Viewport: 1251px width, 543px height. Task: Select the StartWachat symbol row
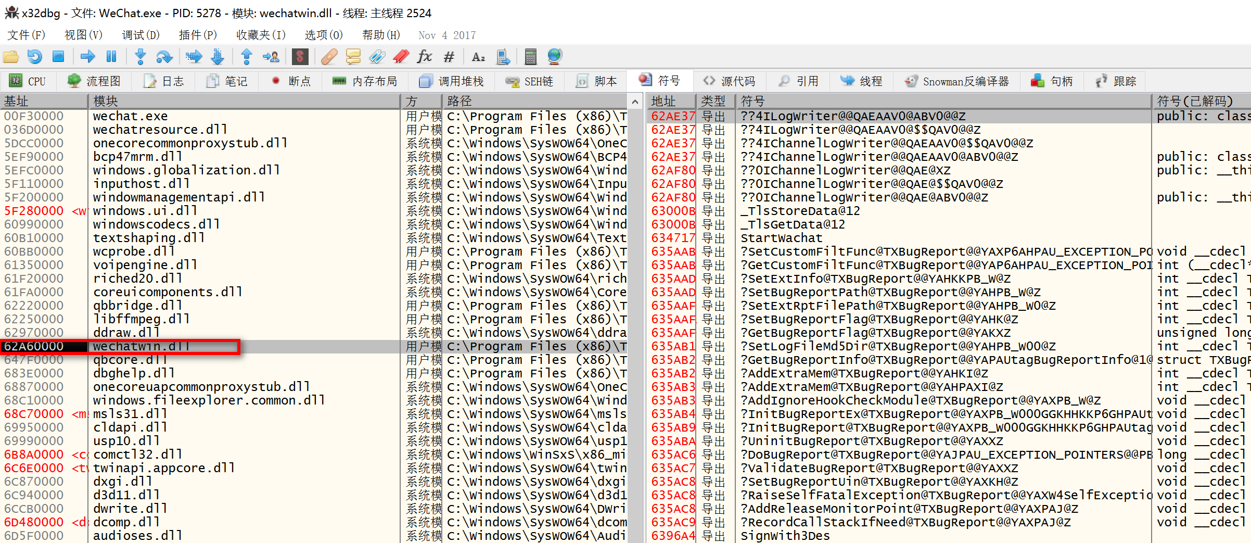949,238
